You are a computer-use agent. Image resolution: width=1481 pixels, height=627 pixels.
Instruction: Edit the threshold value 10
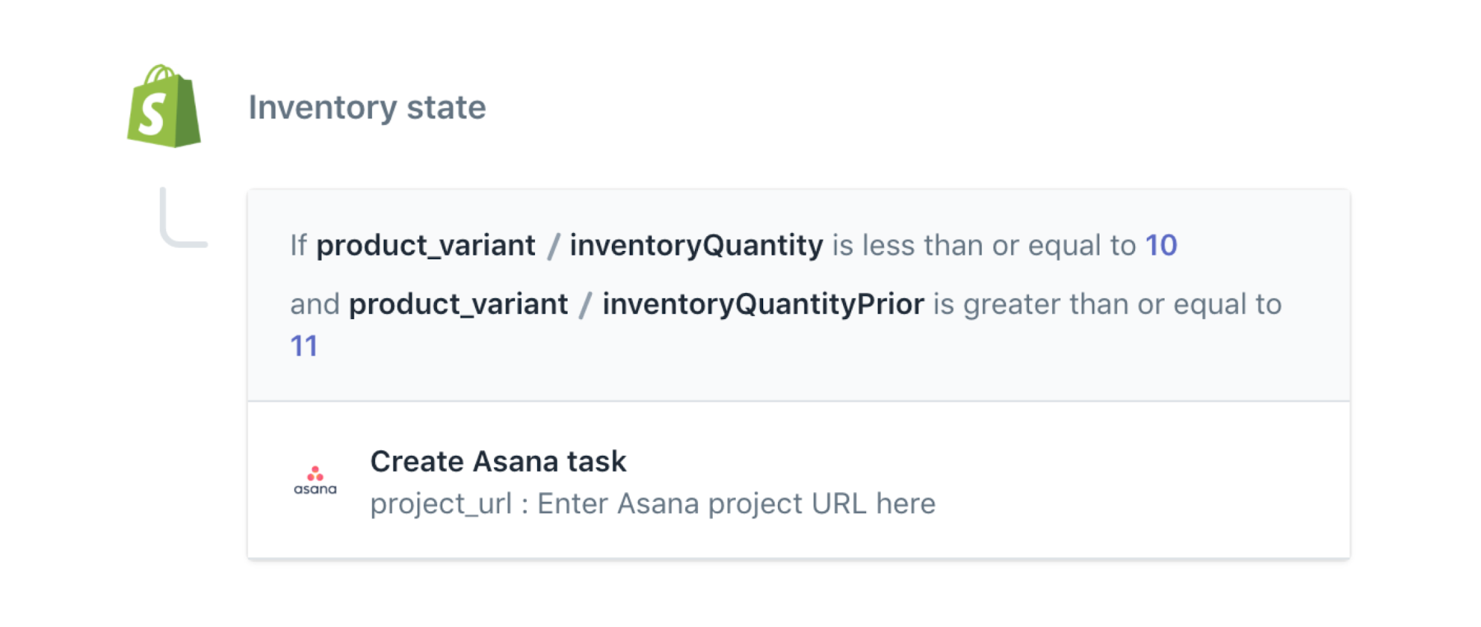pyautogui.click(x=1160, y=245)
